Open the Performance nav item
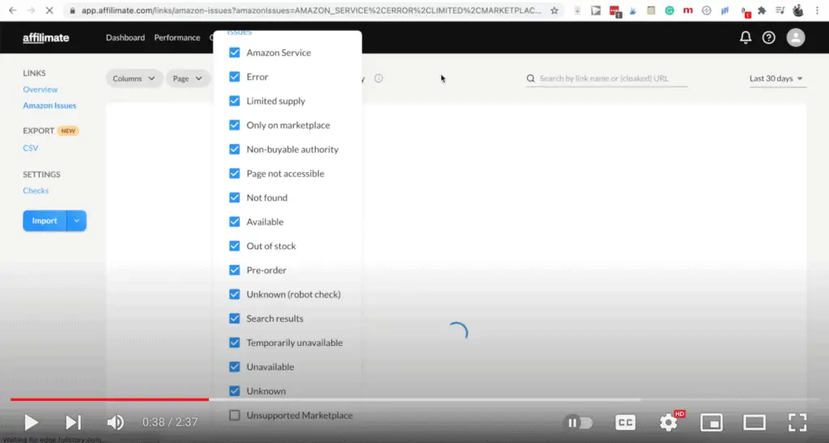 tap(177, 37)
